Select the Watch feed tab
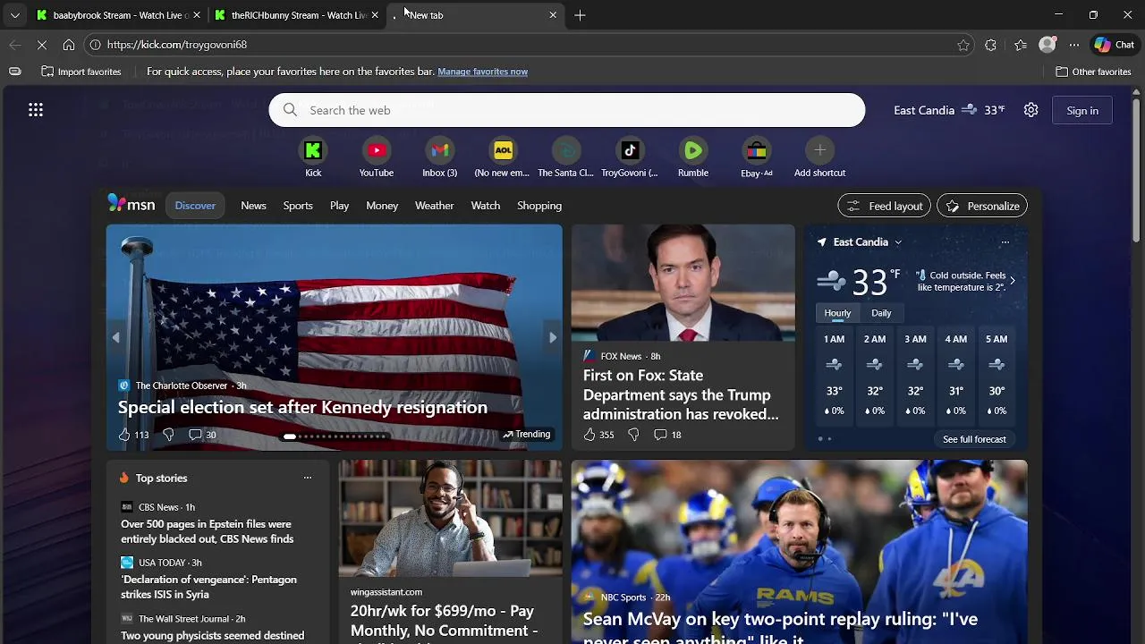This screenshot has height=644, width=1145. tap(486, 206)
